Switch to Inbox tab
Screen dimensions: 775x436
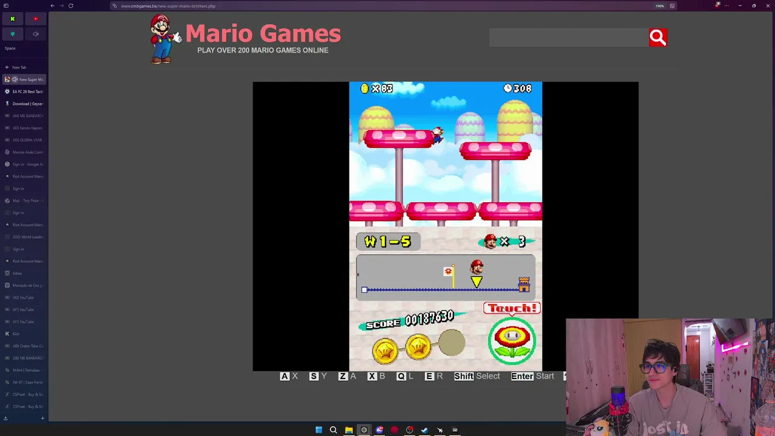click(24, 273)
